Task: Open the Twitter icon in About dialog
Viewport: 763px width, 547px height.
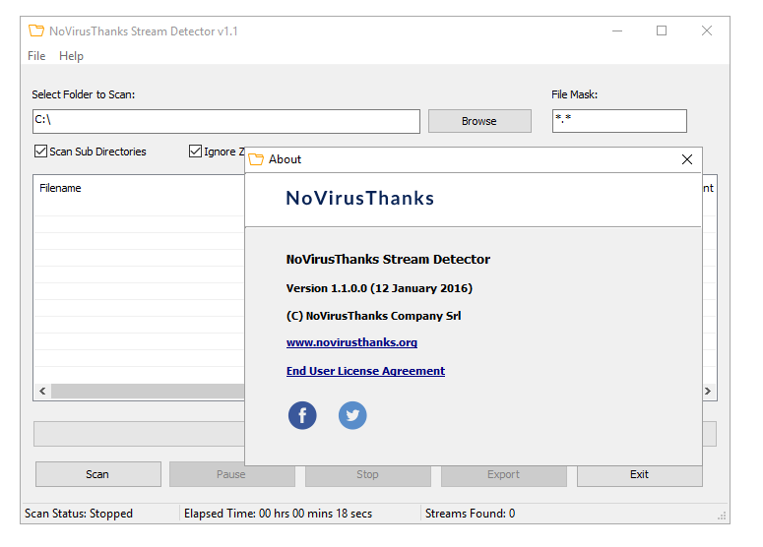Action: 352,415
